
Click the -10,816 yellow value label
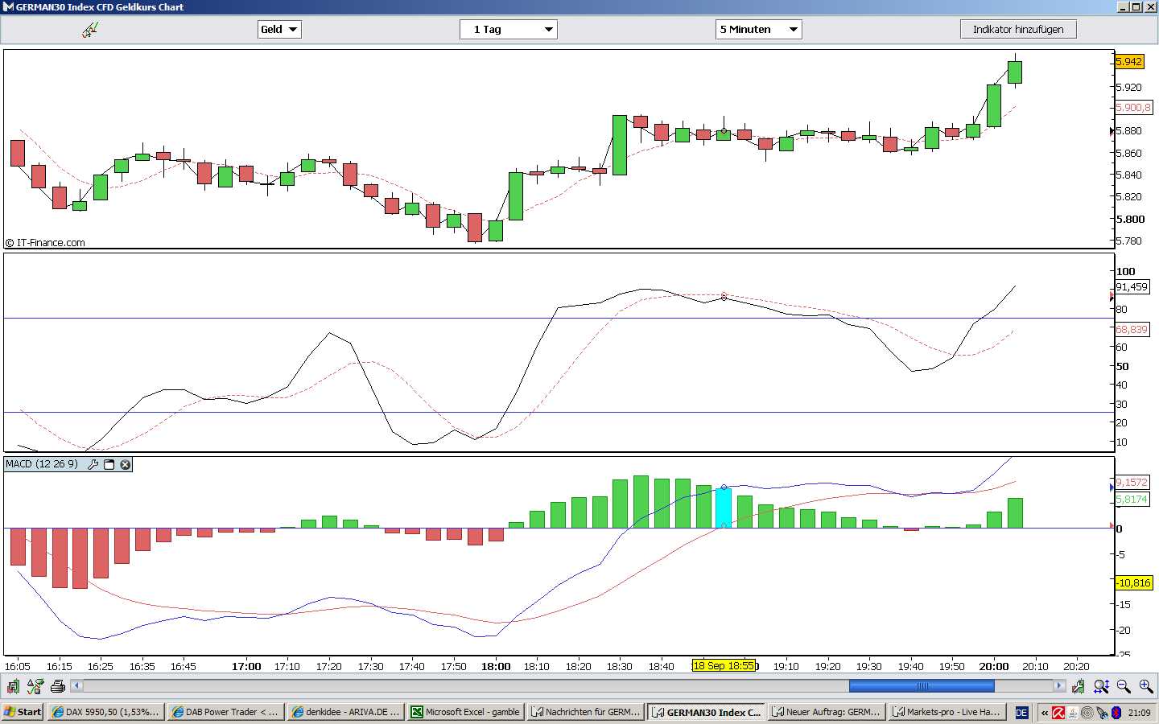click(1134, 582)
